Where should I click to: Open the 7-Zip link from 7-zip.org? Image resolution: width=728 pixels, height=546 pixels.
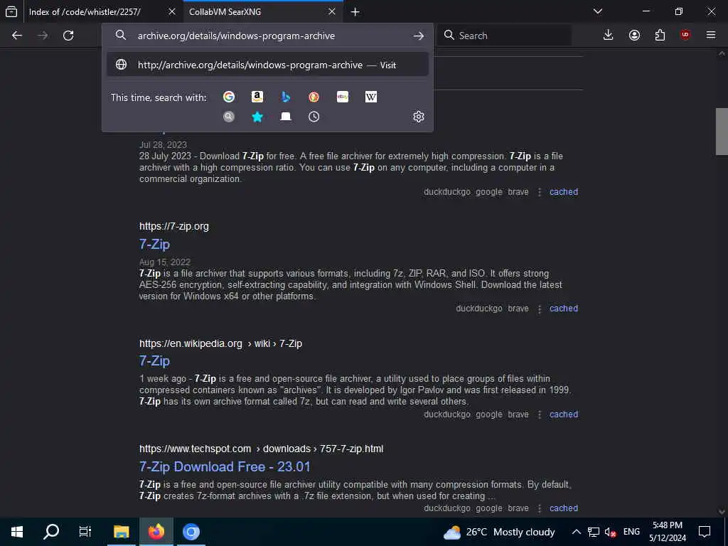click(x=154, y=245)
